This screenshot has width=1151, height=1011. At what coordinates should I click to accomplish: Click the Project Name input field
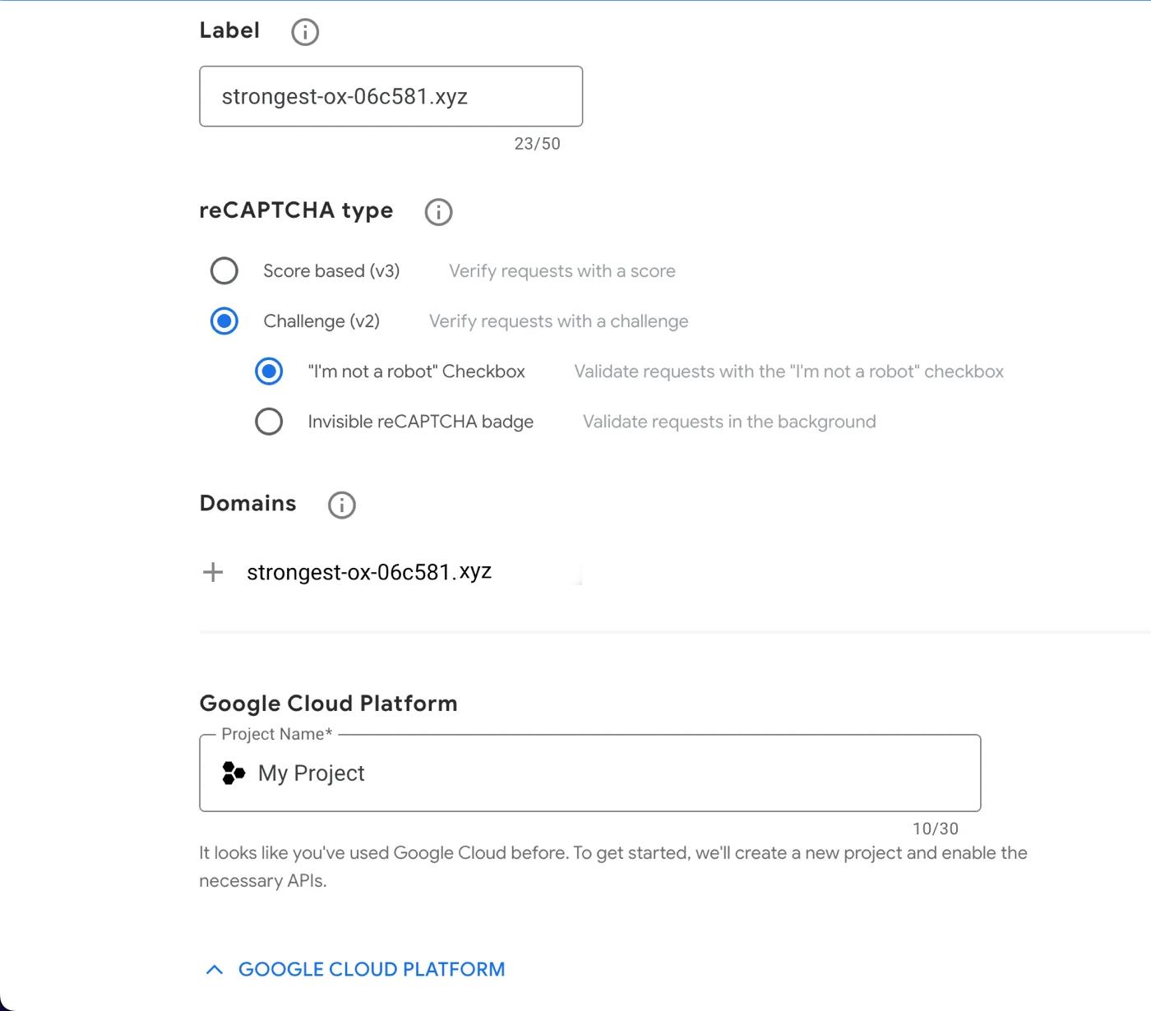(590, 773)
